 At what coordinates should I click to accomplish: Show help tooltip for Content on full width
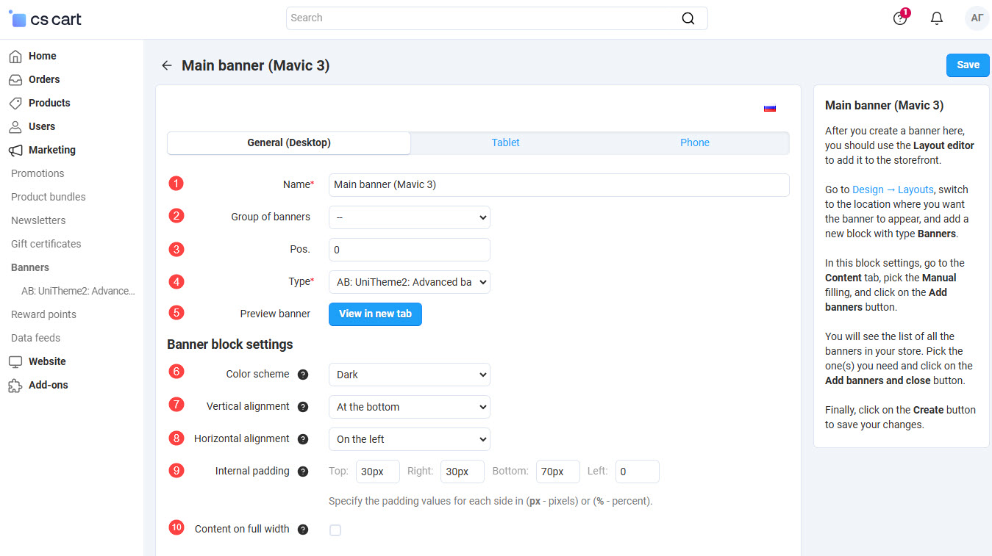303,530
